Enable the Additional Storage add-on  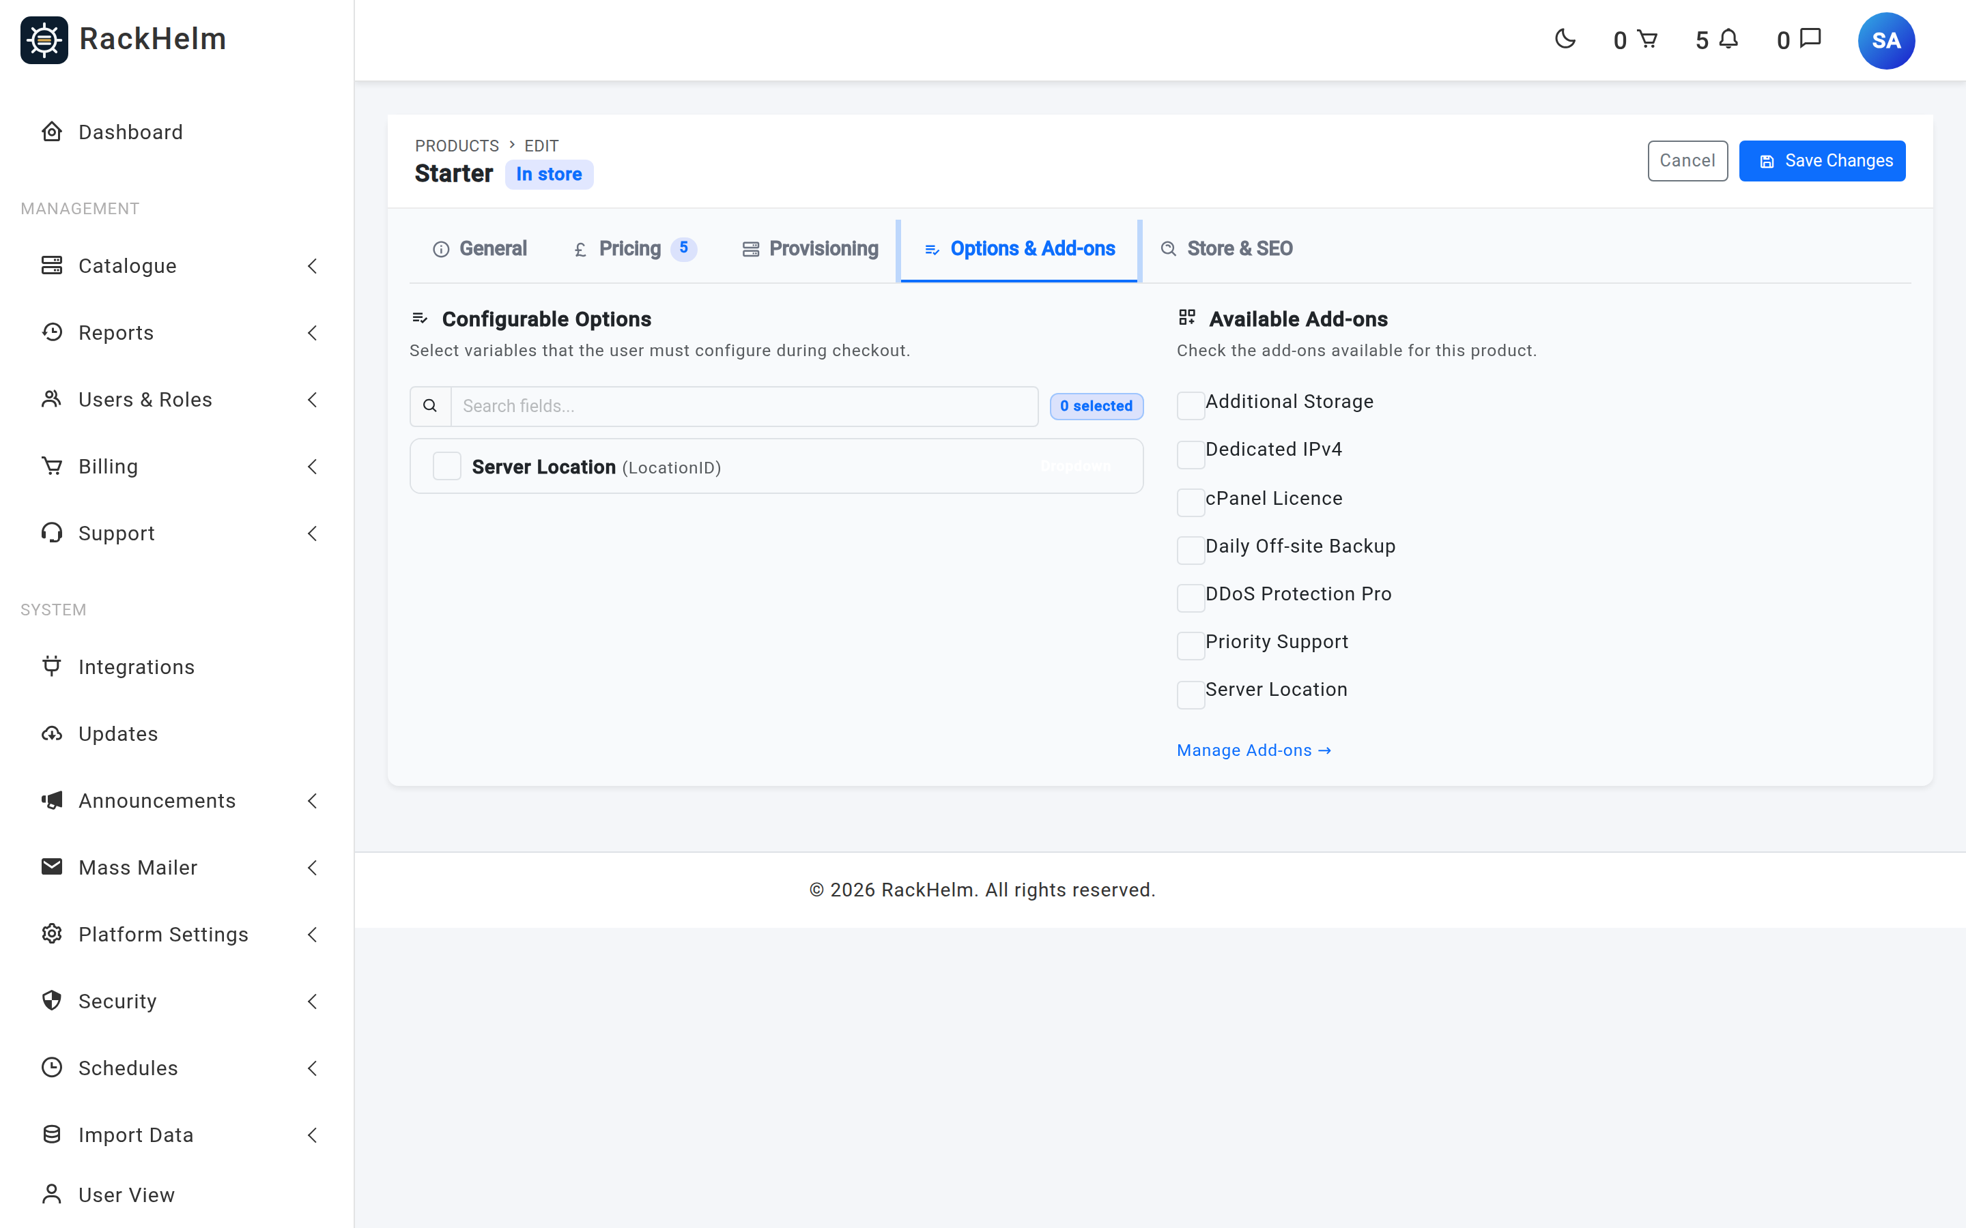pyautogui.click(x=1190, y=405)
